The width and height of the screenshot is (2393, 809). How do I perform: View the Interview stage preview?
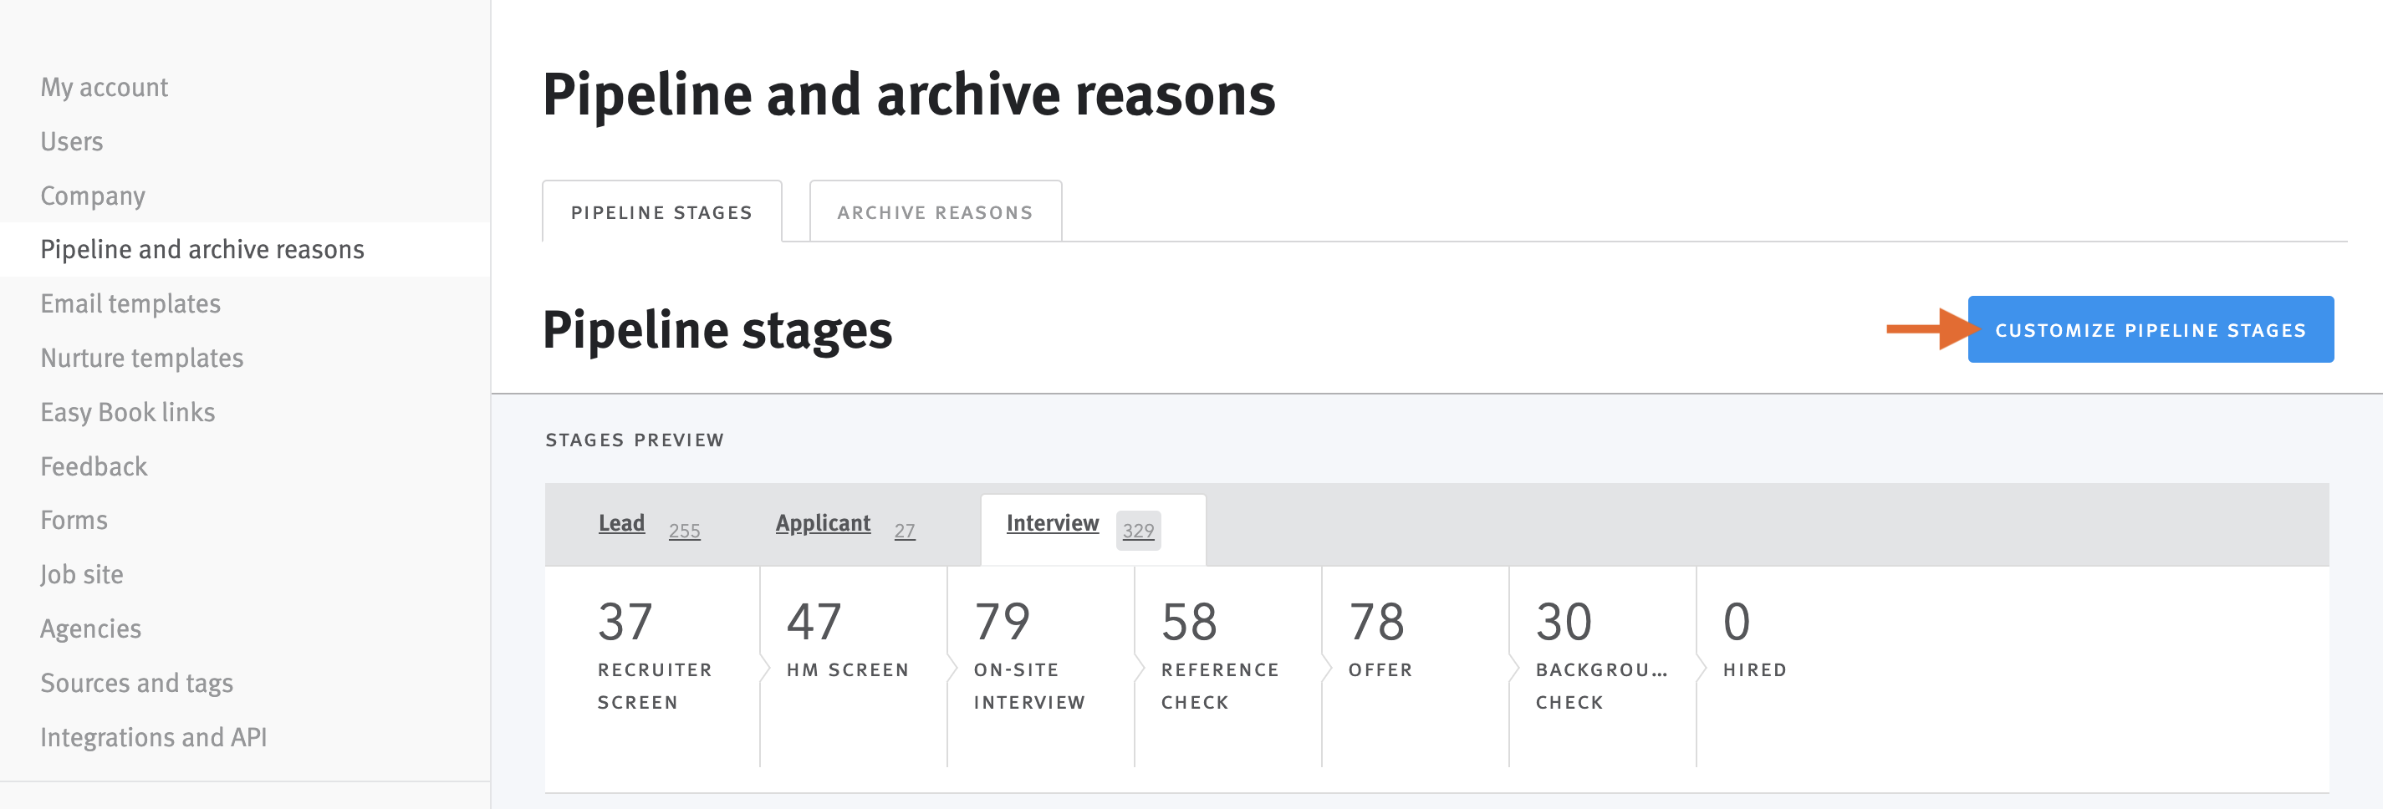pos(1052,523)
